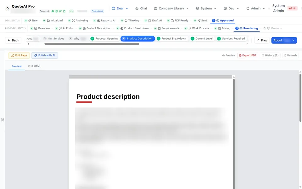
Task: Click the page list horizontal scrollbar
Action: click(92, 44)
